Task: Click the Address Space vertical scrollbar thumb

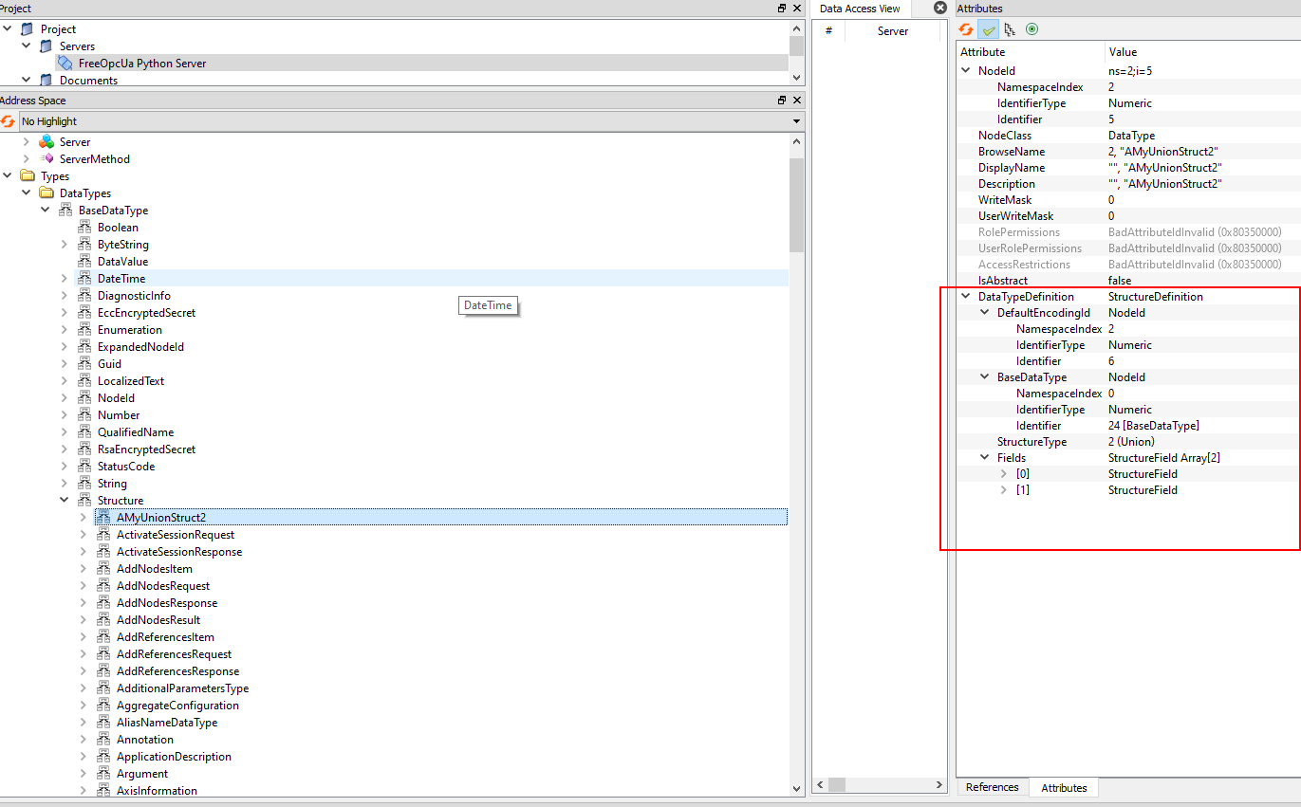Action: click(796, 204)
